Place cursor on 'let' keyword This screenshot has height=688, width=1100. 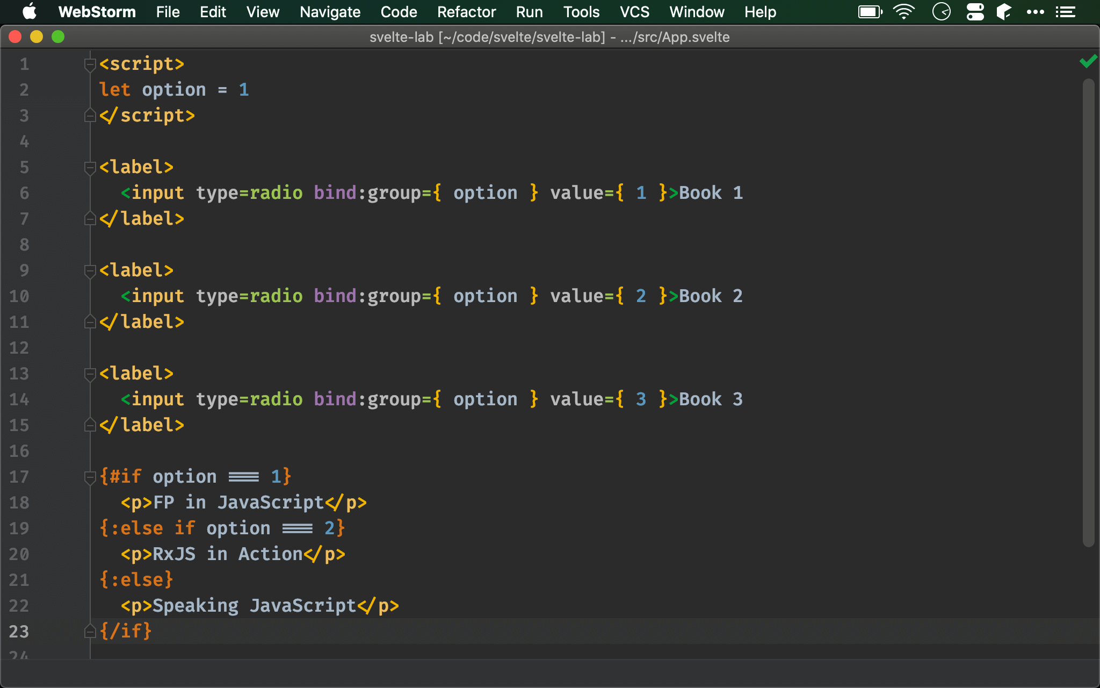pyautogui.click(x=115, y=90)
